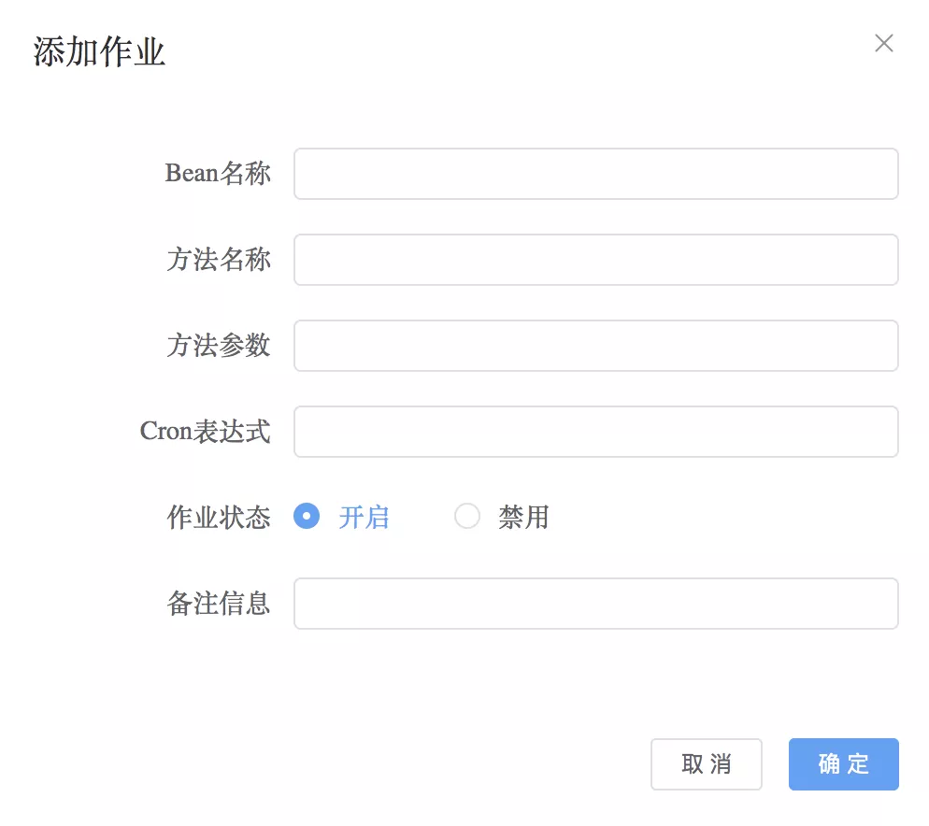Click the 备注信息 input field
929x826 pixels.
coord(596,604)
